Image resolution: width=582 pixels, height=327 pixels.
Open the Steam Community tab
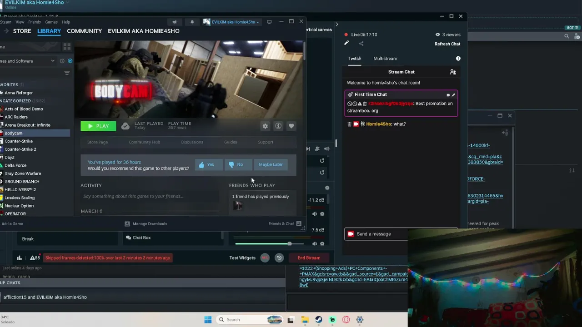point(84,31)
